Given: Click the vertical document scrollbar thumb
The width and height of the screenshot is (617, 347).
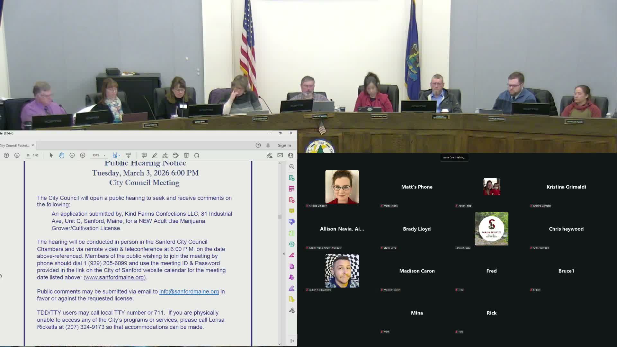Looking at the screenshot, I should click(279, 217).
